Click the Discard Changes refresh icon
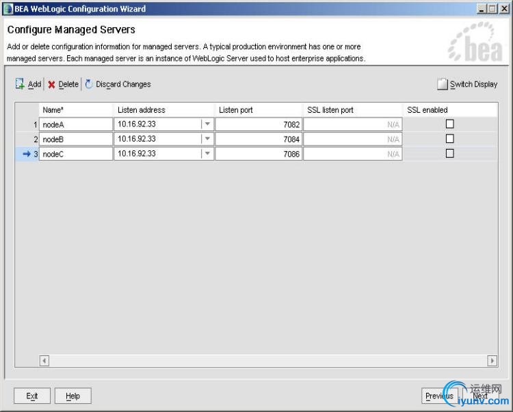 pos(88,84)
